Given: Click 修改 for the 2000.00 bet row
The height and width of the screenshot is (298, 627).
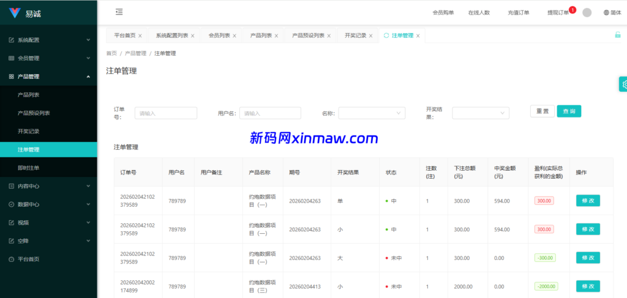Looking at the screenshot, I should coord(588,286).
